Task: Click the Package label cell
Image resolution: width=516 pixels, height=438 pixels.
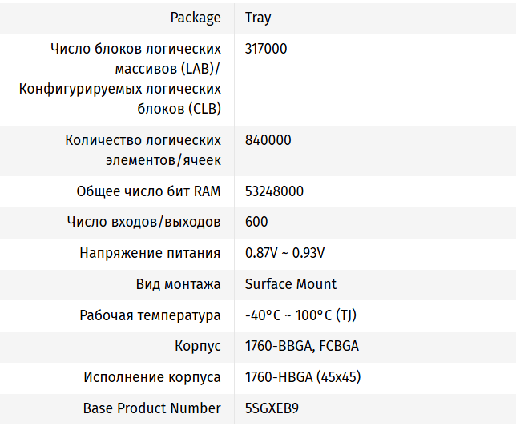Action: coord(196,18)
